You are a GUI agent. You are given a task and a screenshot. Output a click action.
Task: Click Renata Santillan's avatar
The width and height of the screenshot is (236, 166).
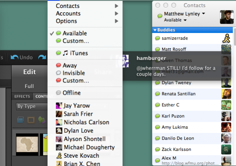coord(226,94)
